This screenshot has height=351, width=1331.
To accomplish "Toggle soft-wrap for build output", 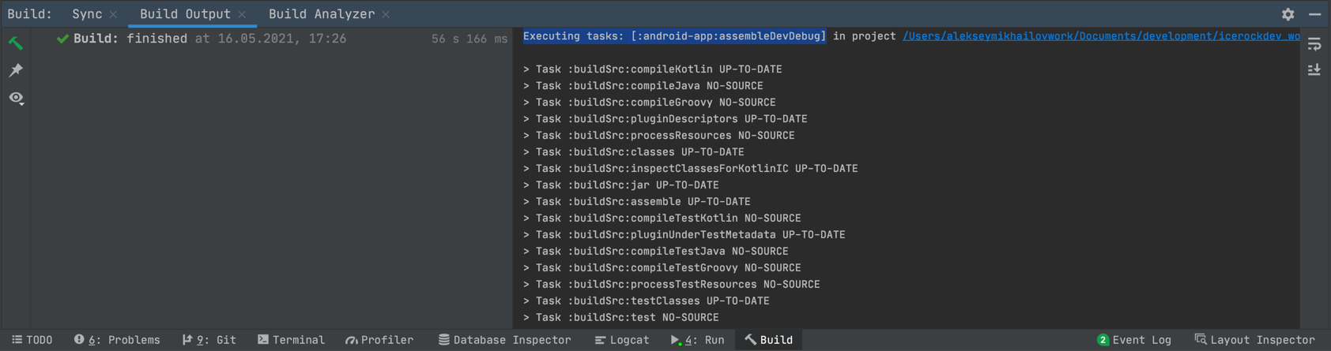I will [1314, 44].
